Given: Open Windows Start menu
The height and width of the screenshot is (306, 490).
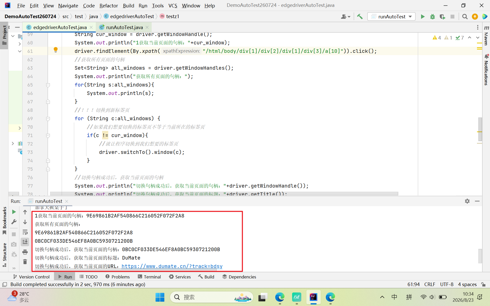Looking at the screenshot, I should click(160, 297).
